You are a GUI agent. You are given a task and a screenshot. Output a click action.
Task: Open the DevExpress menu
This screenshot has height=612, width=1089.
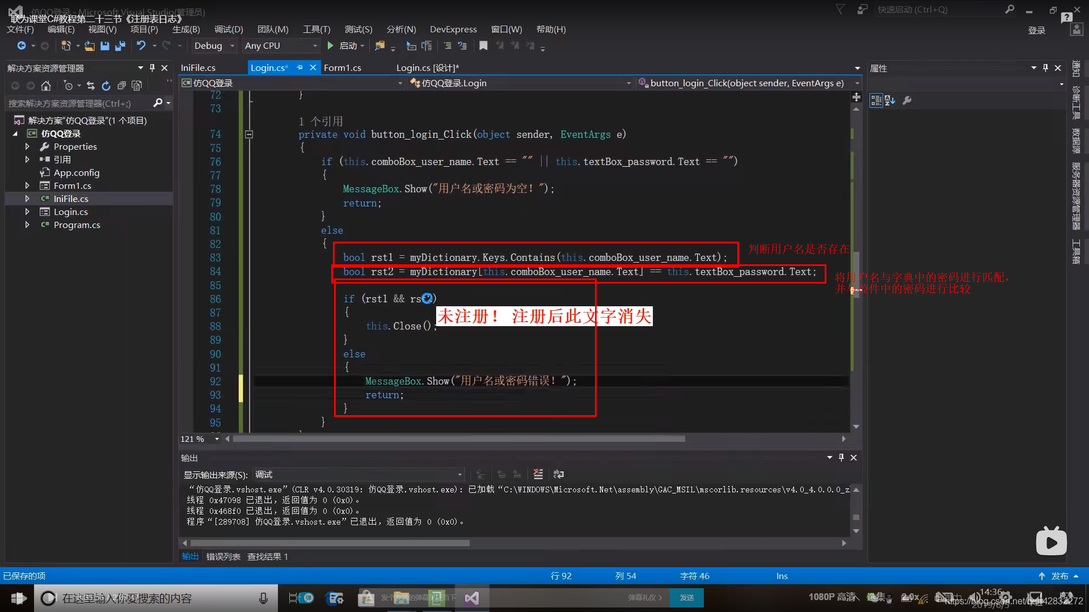[453, 29]
